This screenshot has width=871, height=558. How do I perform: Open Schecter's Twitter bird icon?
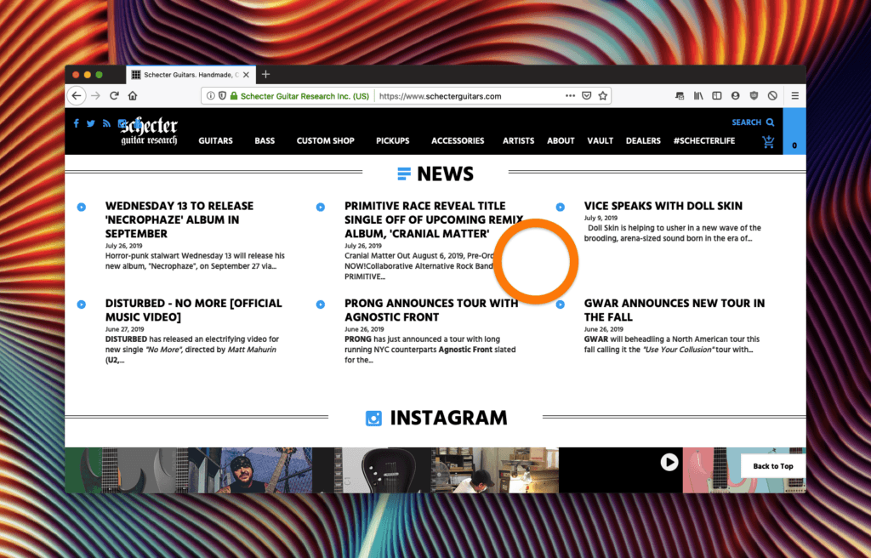pos(90,123)
